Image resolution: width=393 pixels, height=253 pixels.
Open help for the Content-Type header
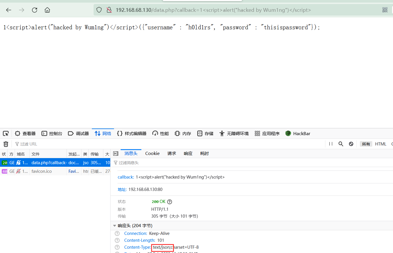pyautogui.click(x=117, y=247)
